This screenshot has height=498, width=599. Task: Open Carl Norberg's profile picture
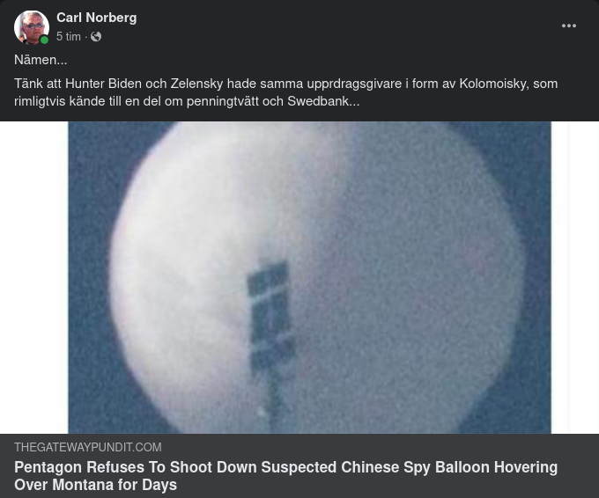[32, 27]
